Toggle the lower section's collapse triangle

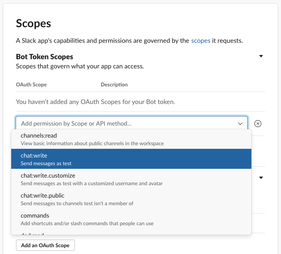[261, 178]
